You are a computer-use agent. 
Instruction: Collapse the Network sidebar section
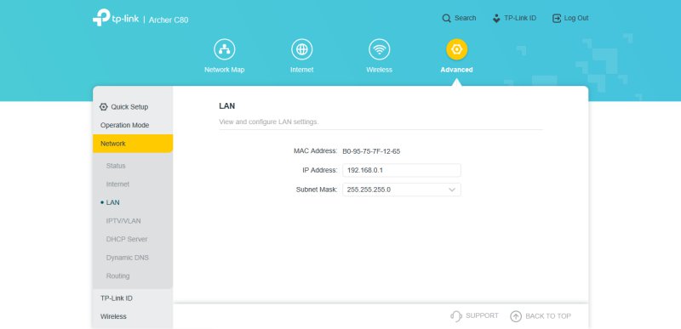click(133, 144)
